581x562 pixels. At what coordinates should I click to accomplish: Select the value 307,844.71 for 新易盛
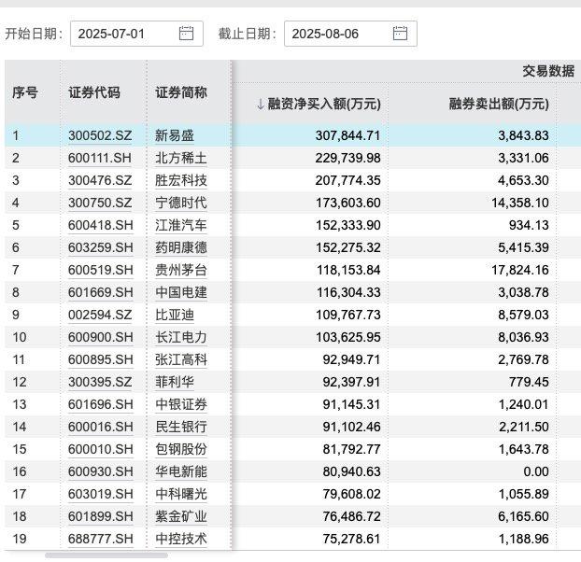[x=347, y=135]
